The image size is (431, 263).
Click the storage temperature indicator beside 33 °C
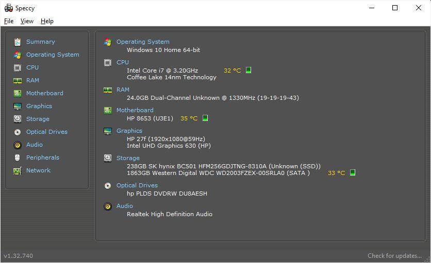[x=353, y=172]
